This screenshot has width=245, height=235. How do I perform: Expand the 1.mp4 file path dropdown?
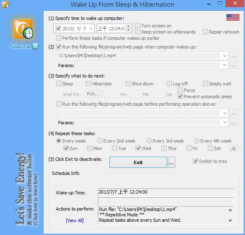(x=225, y=56)
